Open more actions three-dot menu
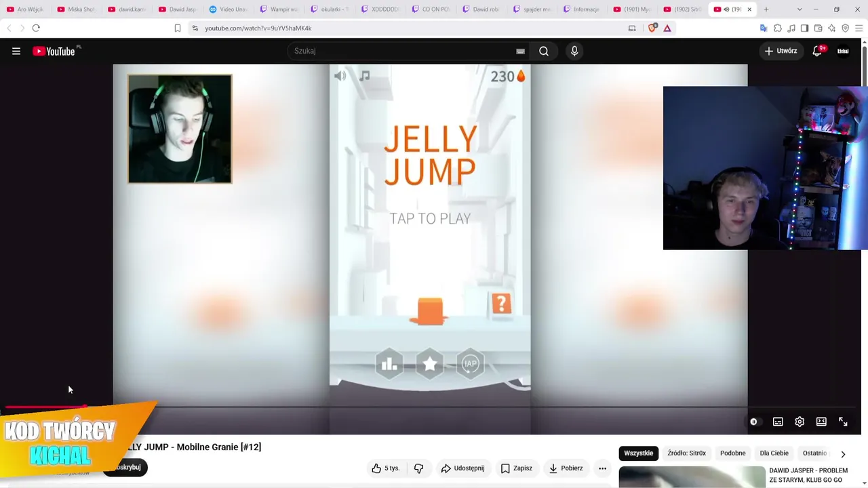Viewport: 868px width, 488px height. tap(602, 468)
